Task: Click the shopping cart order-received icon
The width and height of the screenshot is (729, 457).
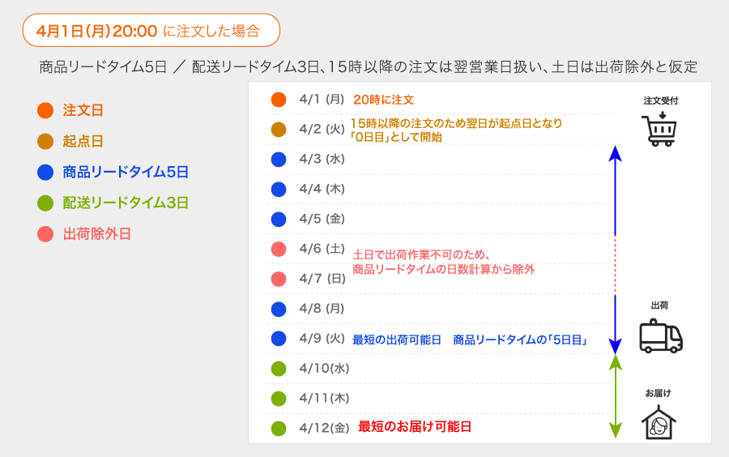Action: pyautogui.click(x=659, y=129)
